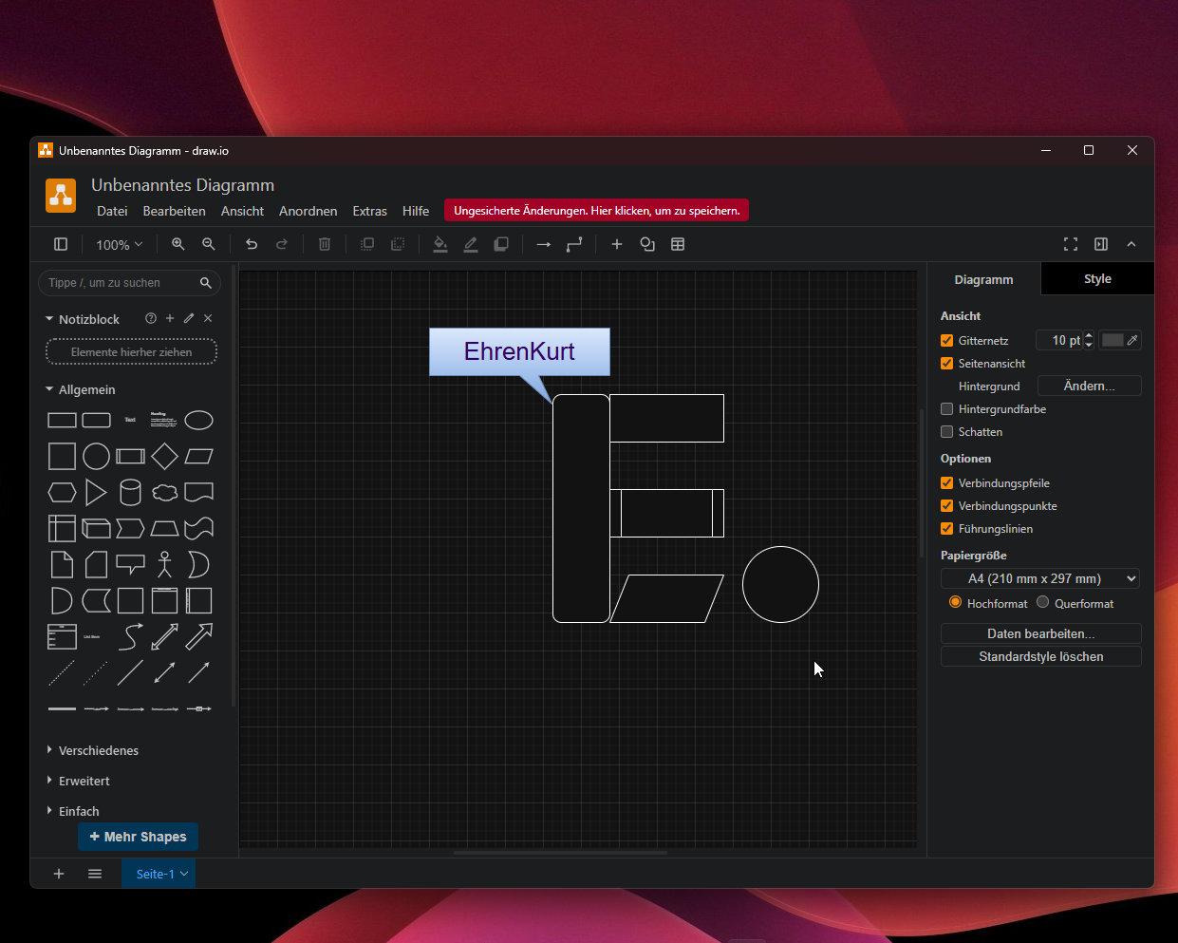Disable the Gitternetz checkbox
1178x943 pixels.
(x=946, y=340)
